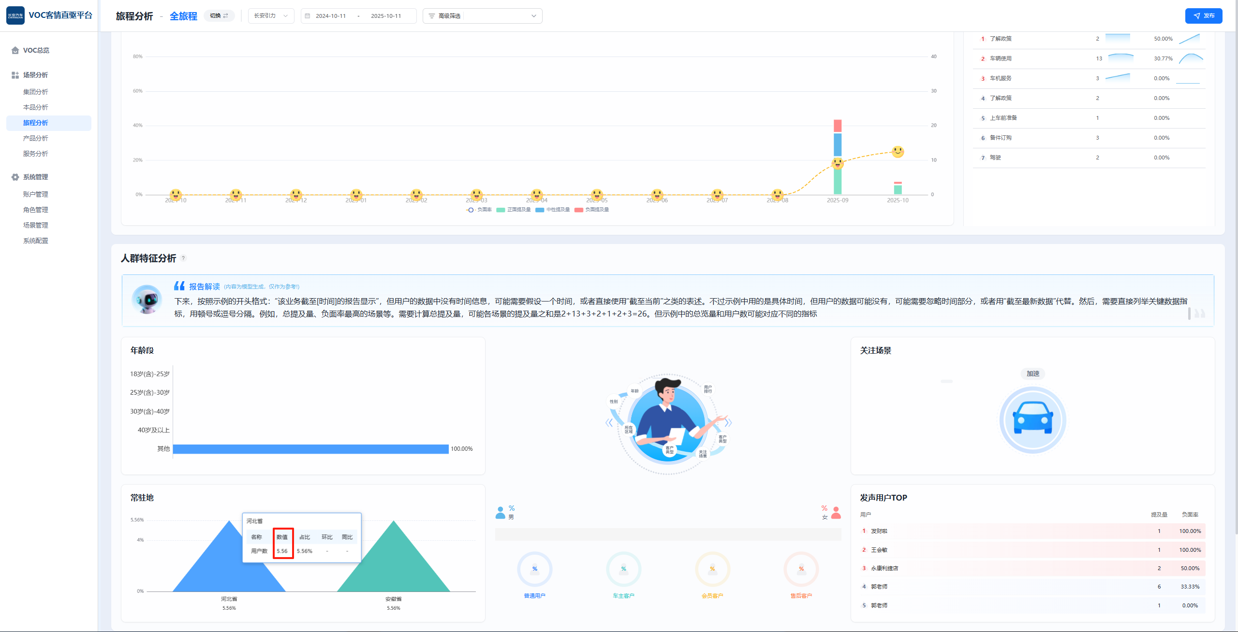Viewport: 1238px width, 632px height.
Task: Click the left double-chevron carousel arrow
Action: pyautogui.click(x=609, y=423)
